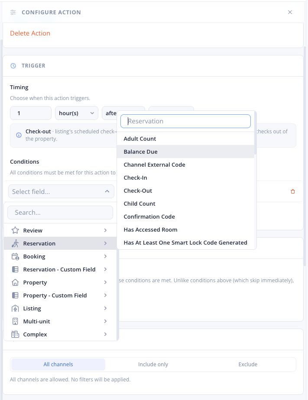This screenshot has width=308, height=400.
Task: Select All channels filter option
Action: (58, 365)
